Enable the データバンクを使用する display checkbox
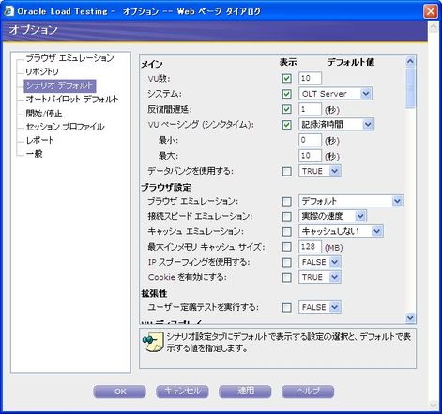Screen dimensions: 442x414 (x=286, y=171)
